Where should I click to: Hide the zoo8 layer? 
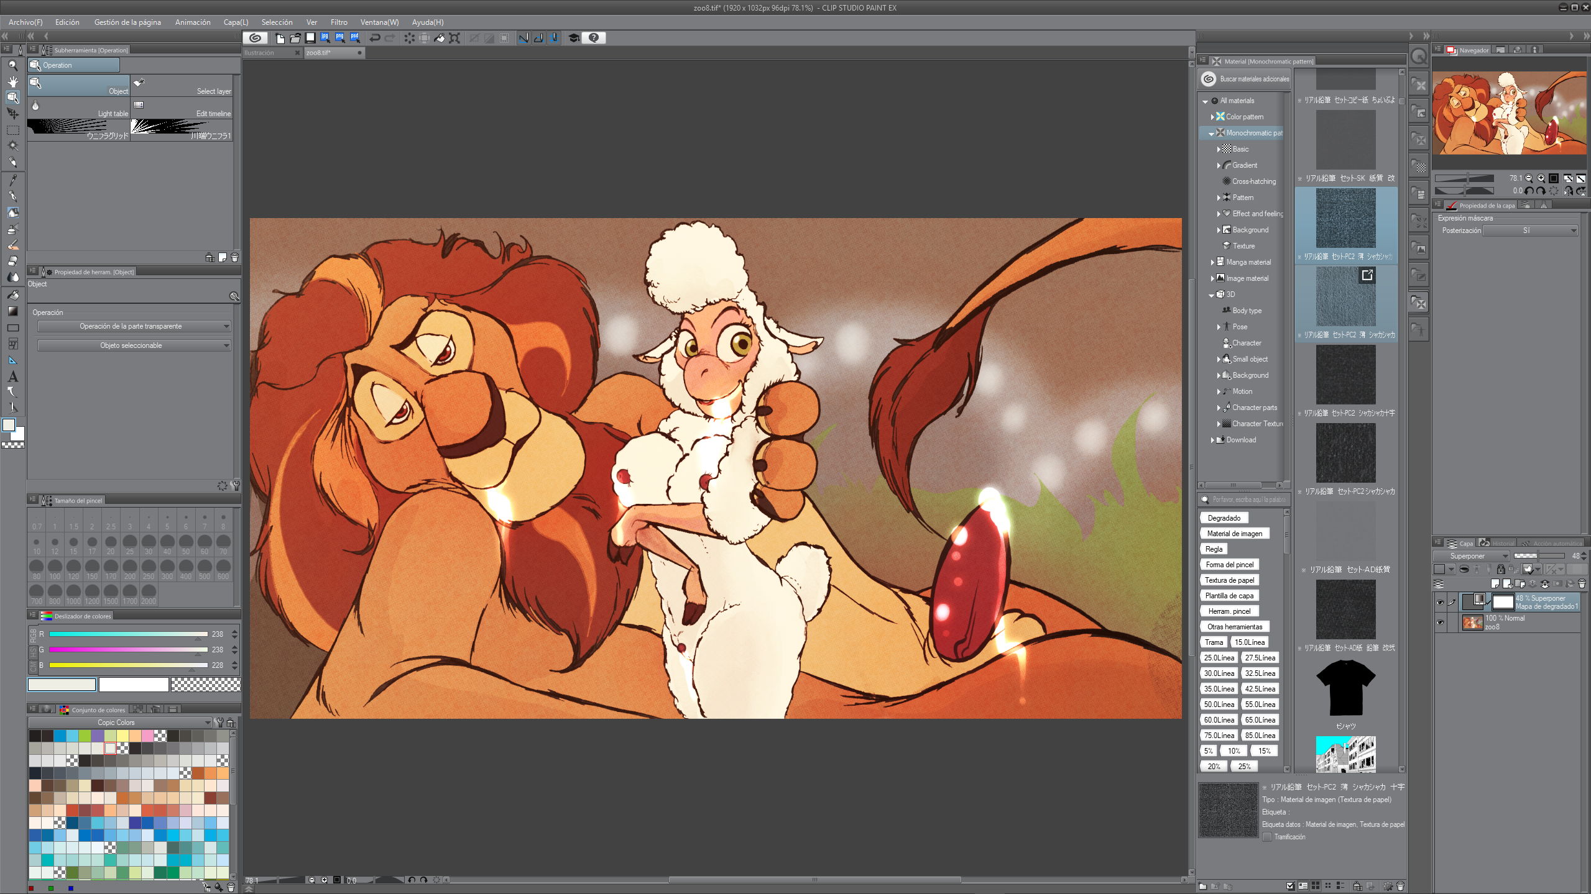coord(1440,623)
